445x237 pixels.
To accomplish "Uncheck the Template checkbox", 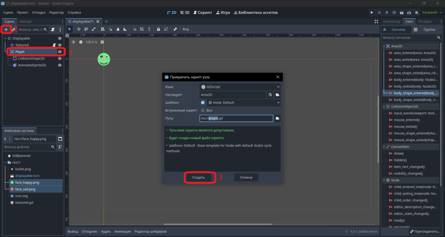I will click(x=203, y=103).
